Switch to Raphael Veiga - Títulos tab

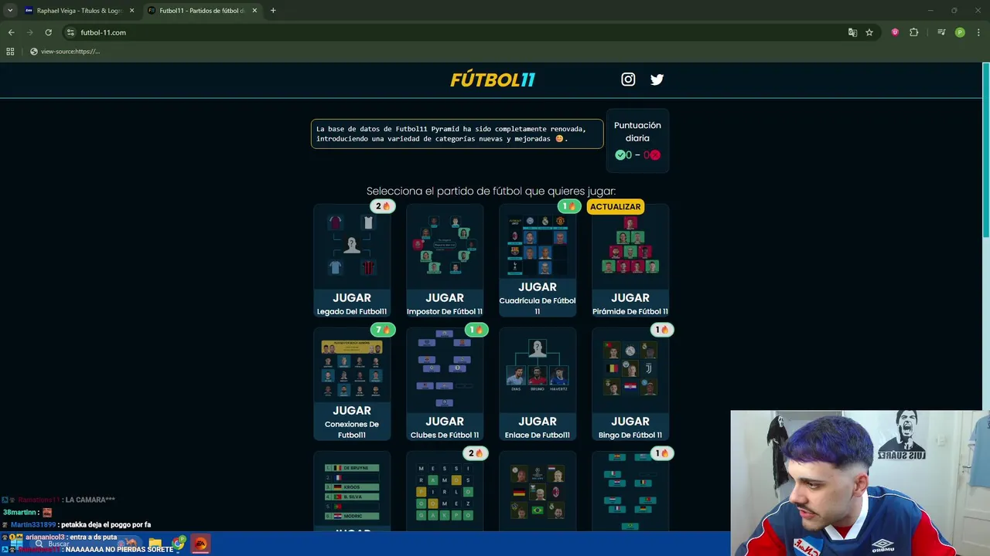click(79, 11)
